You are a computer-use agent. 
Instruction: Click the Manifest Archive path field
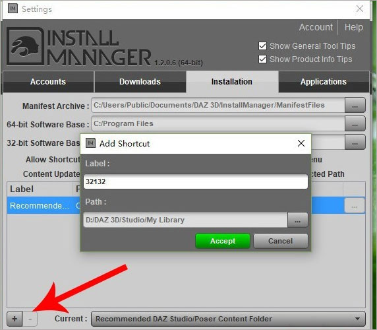[x=218, y=105]
